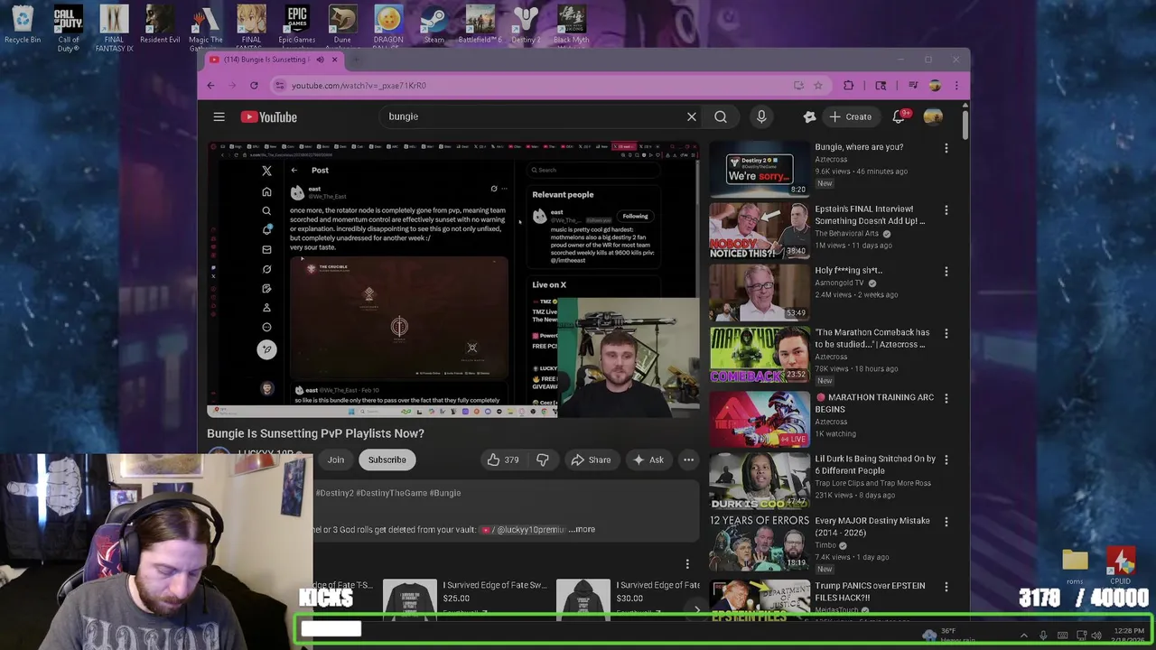
Task: Select the Black Myth Wukong shortcut
Action: [x=571, y=27]
